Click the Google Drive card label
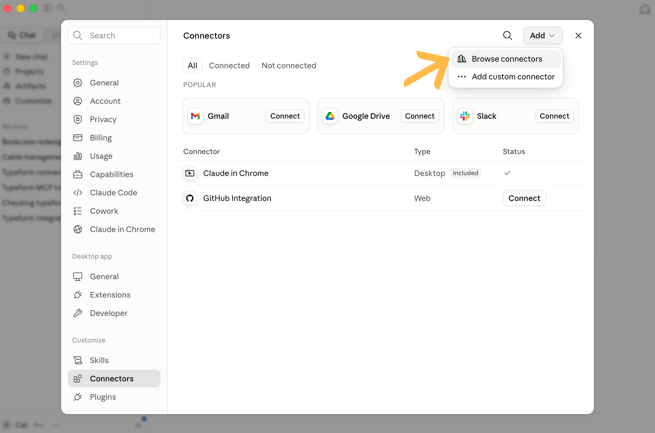655x433 pixels. pyautogui.click(x=366, y=116)
